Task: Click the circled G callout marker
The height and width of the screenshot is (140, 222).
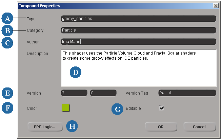Action: coord(117,109)
